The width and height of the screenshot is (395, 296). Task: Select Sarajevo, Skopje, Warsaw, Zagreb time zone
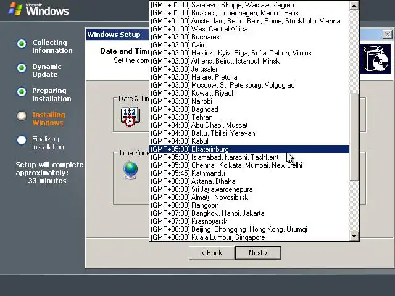[x=249, y=5]
